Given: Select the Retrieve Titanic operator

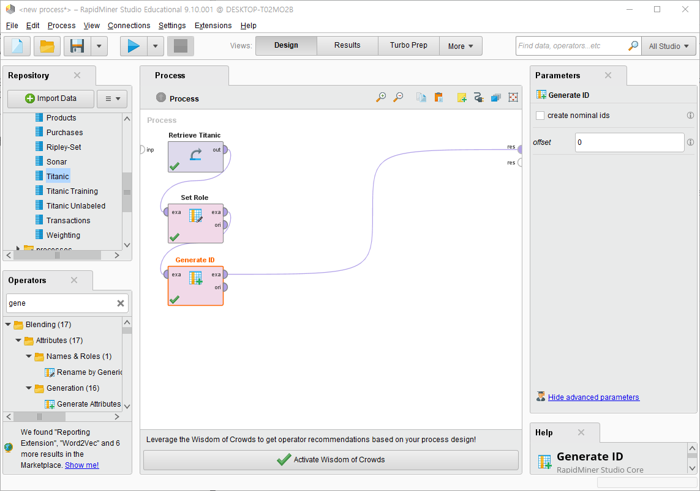Looking at the screenshot, I should click(195, 157).
